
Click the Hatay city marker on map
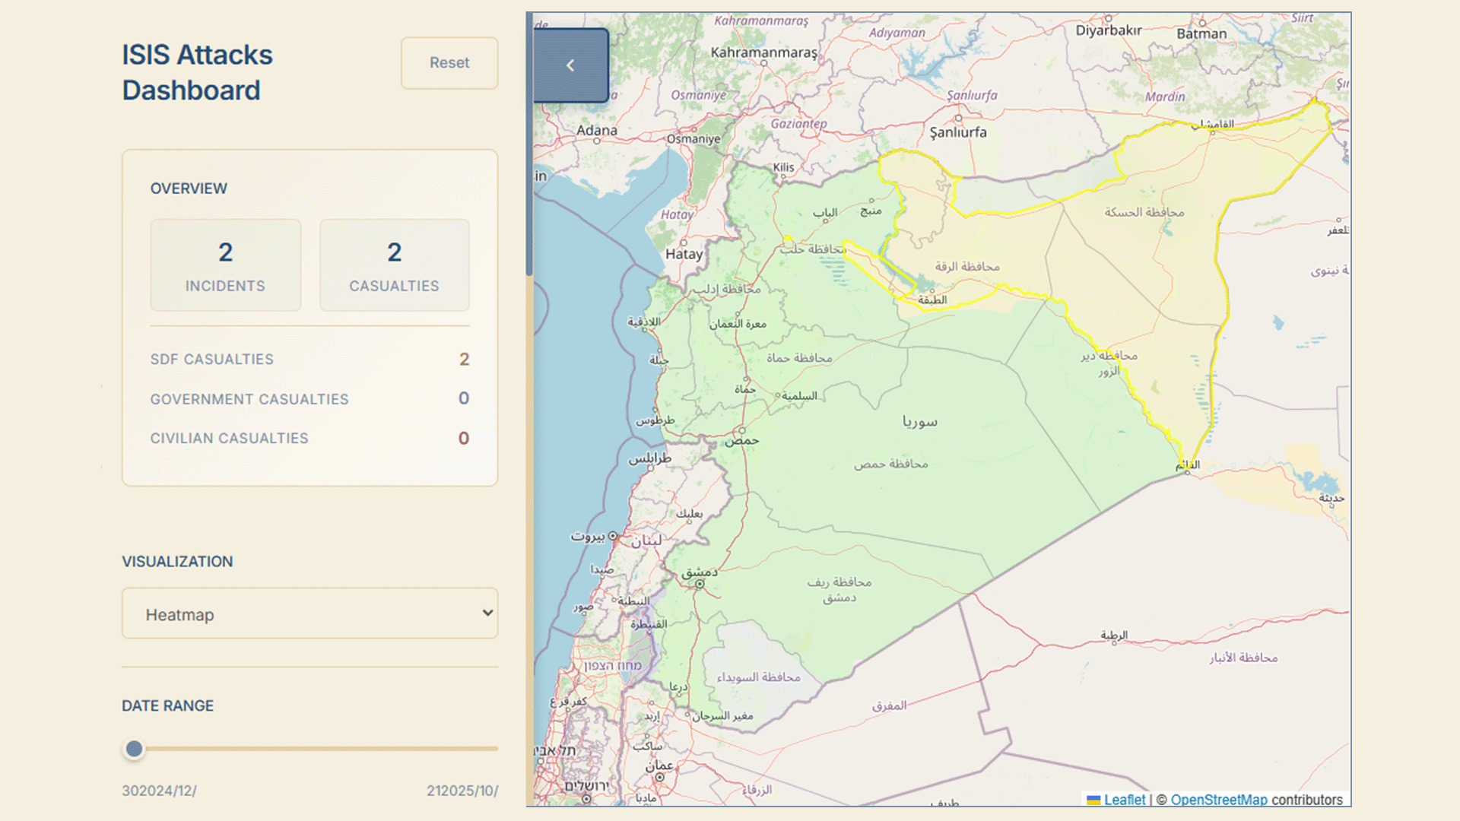[684, 242]
